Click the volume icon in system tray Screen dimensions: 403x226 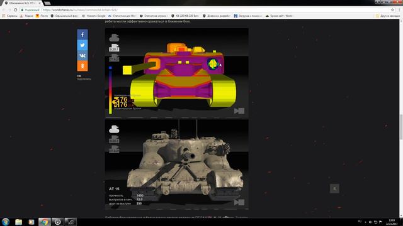pos(370,222)
